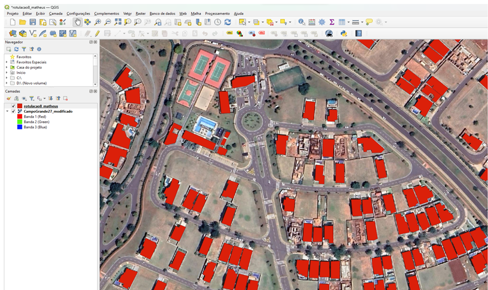Expand the Casa do projeto node

[7, 67]
